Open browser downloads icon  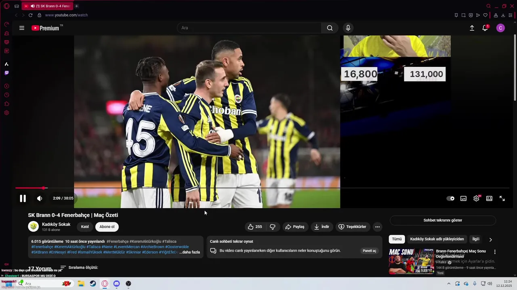point(503,15)
